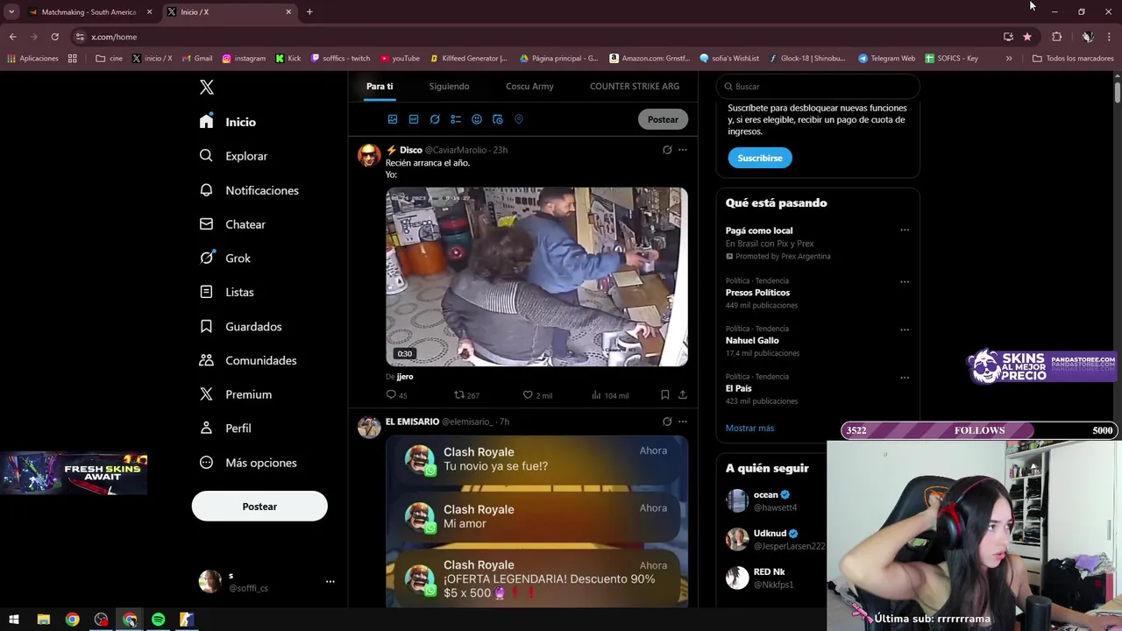Reply to Disco's post with 45 comments

pyautogui.click(x=397, y=395)
